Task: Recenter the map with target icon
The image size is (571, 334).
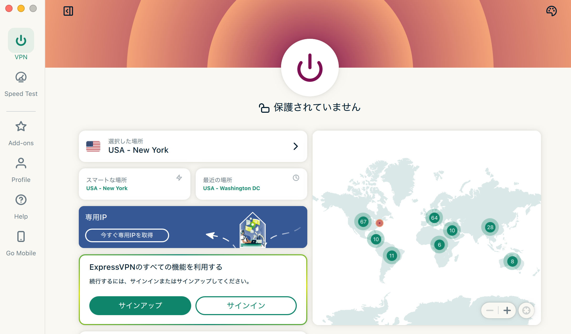Action: pos(526,310)
